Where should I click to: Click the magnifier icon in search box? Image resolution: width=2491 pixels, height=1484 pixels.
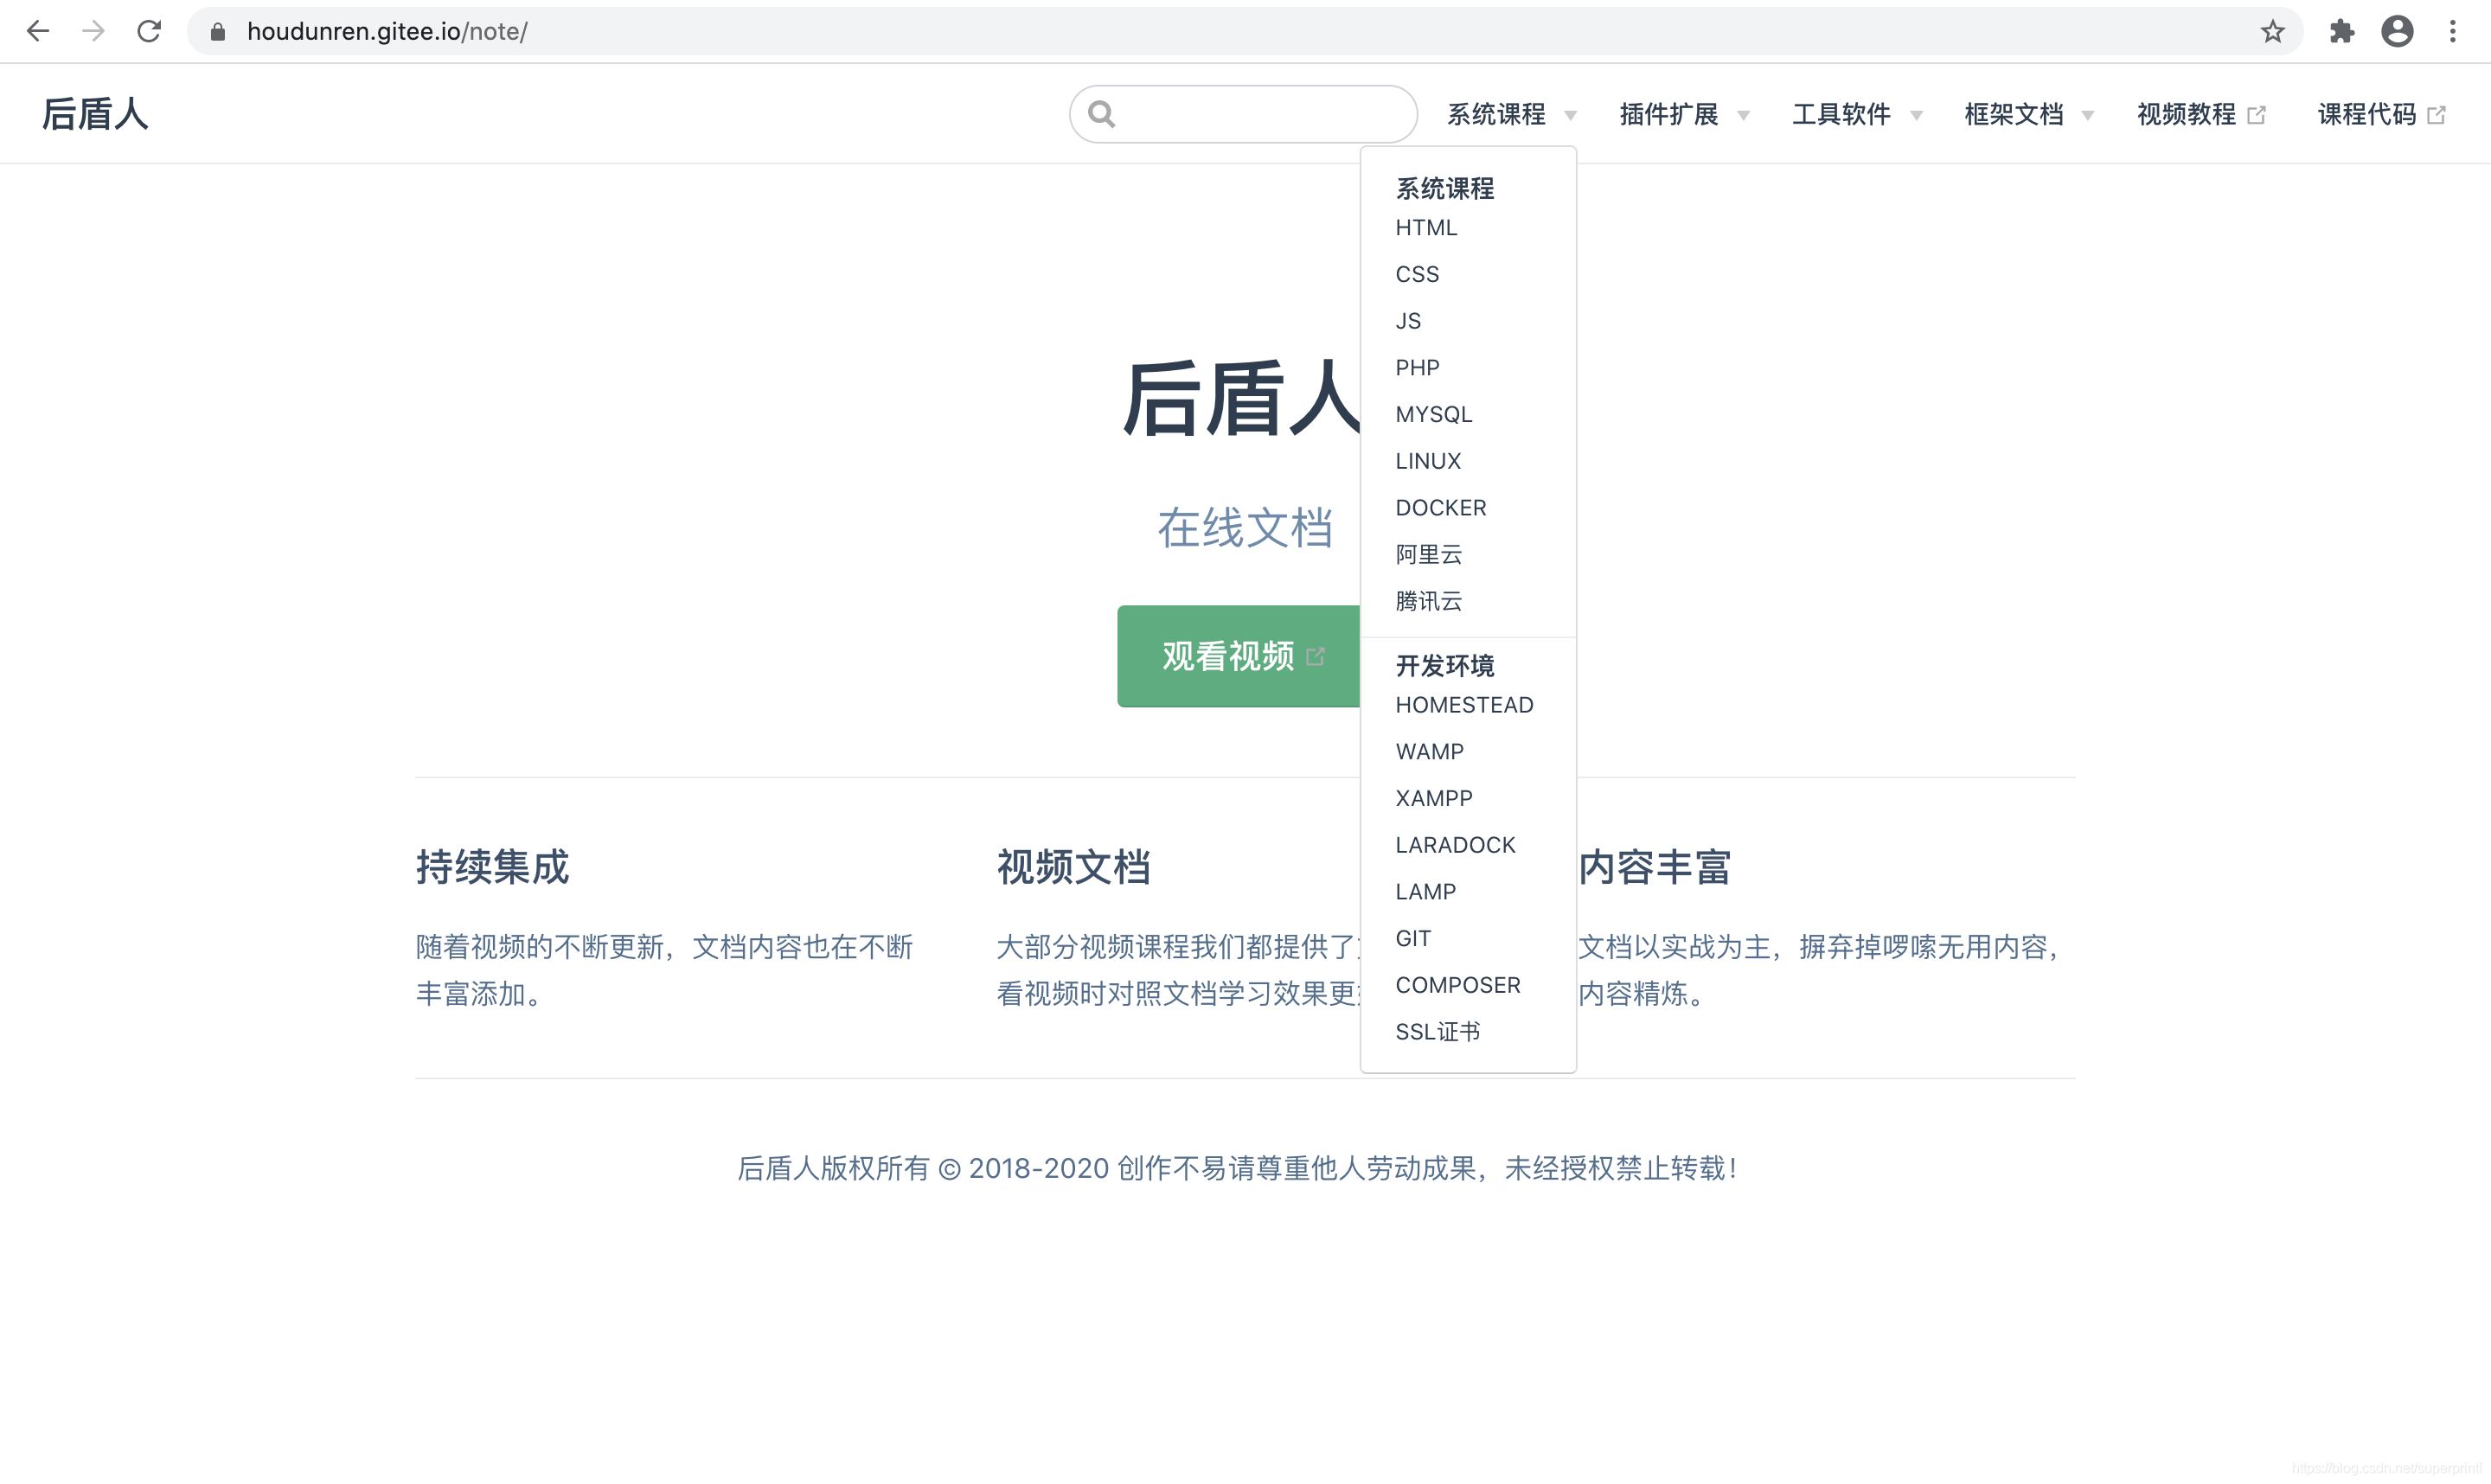(x=1101, y=114)
